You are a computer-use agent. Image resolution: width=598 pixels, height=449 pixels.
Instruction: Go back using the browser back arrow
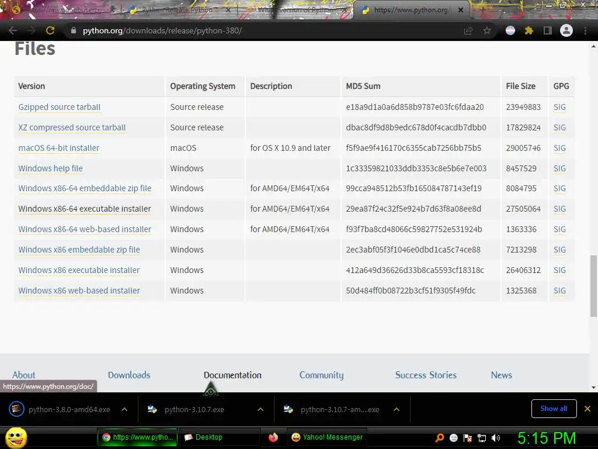pos(13,30)
